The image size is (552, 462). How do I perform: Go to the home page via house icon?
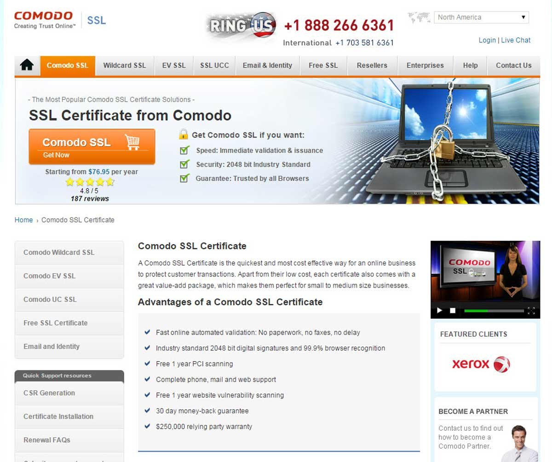(27, 65)
